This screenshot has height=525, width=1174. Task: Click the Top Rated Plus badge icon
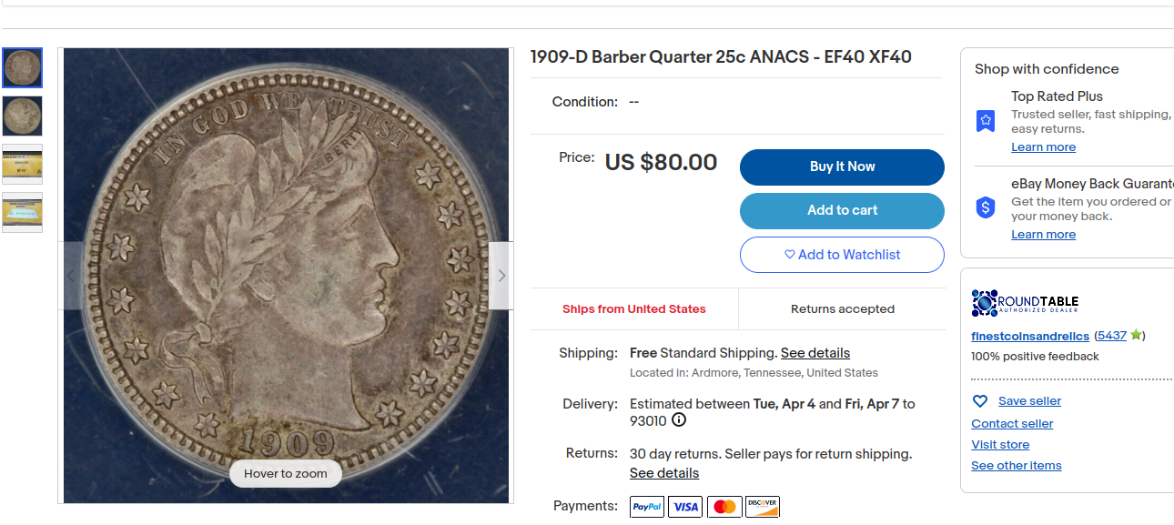[986, 121]
